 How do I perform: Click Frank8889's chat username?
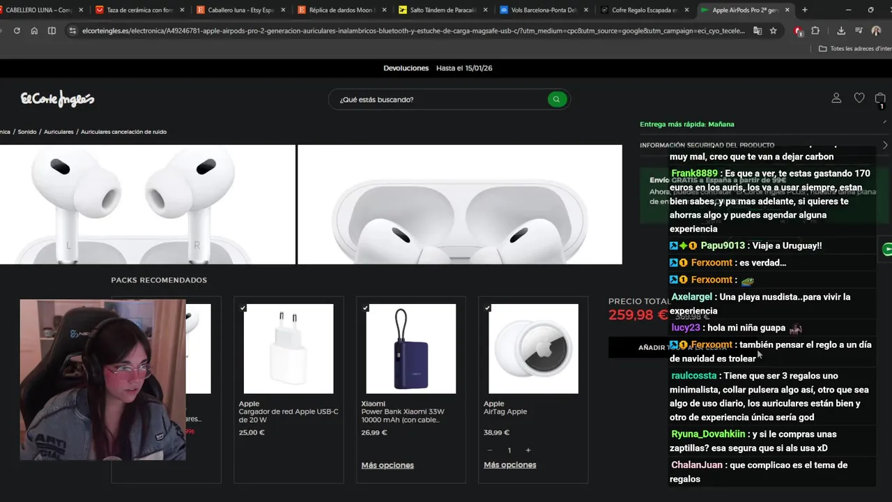coord(694,173)
